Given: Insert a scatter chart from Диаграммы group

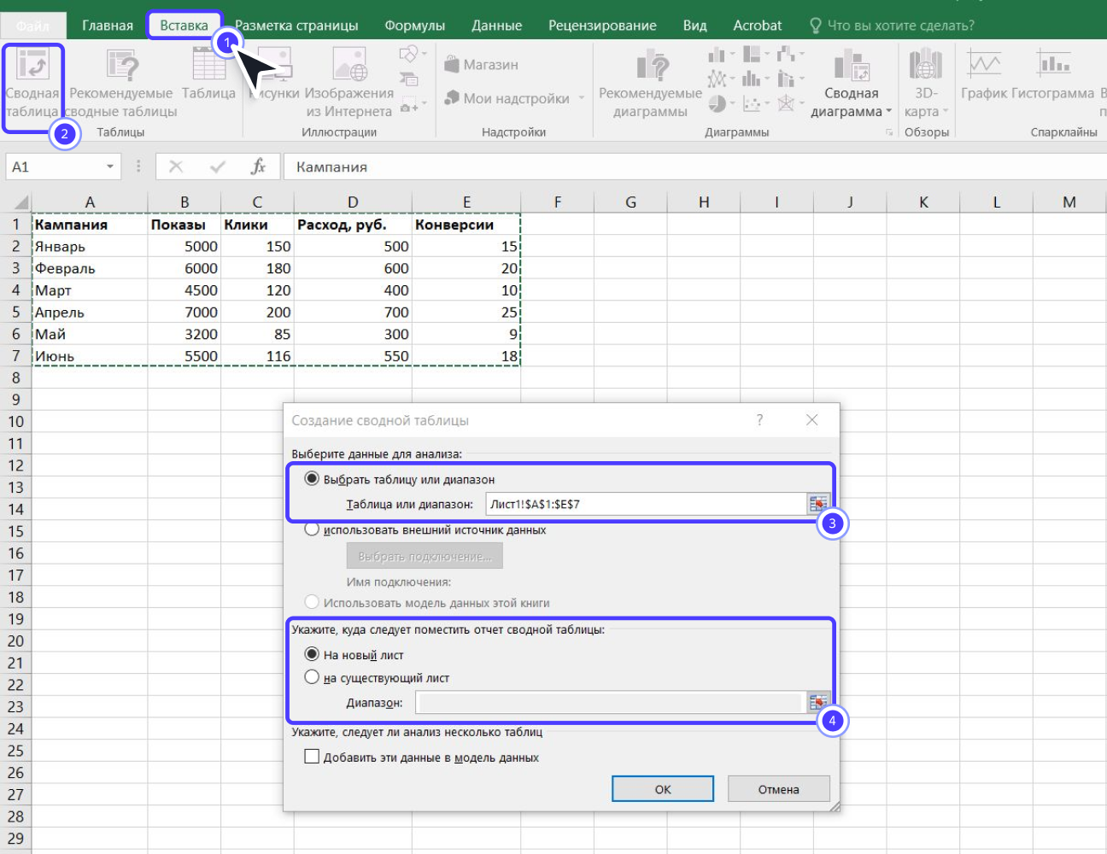Looking at the screenshot, I should 752,103.
